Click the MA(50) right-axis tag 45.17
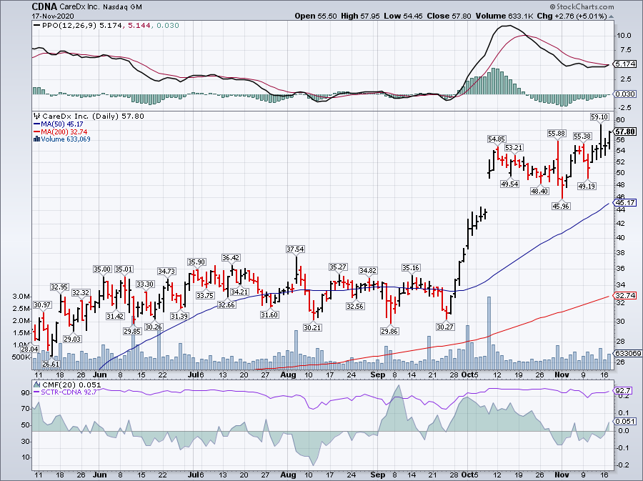Image resolution: width=643 pixels, height=481 pixels. point(626,202)
